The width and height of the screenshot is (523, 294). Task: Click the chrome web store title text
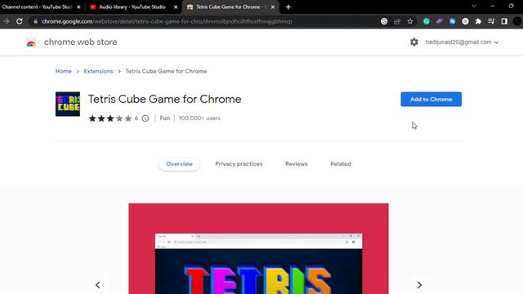[x=80, y=42]
